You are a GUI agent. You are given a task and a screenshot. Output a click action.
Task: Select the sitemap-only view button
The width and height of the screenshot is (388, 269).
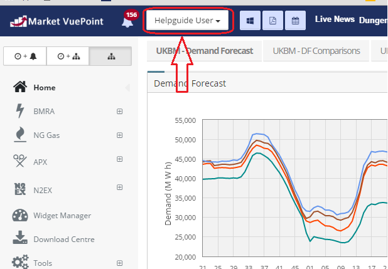(110, 56)
